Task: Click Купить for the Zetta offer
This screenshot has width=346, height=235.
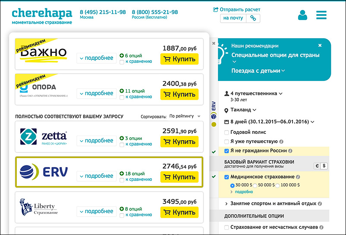Action: [179, 142]
